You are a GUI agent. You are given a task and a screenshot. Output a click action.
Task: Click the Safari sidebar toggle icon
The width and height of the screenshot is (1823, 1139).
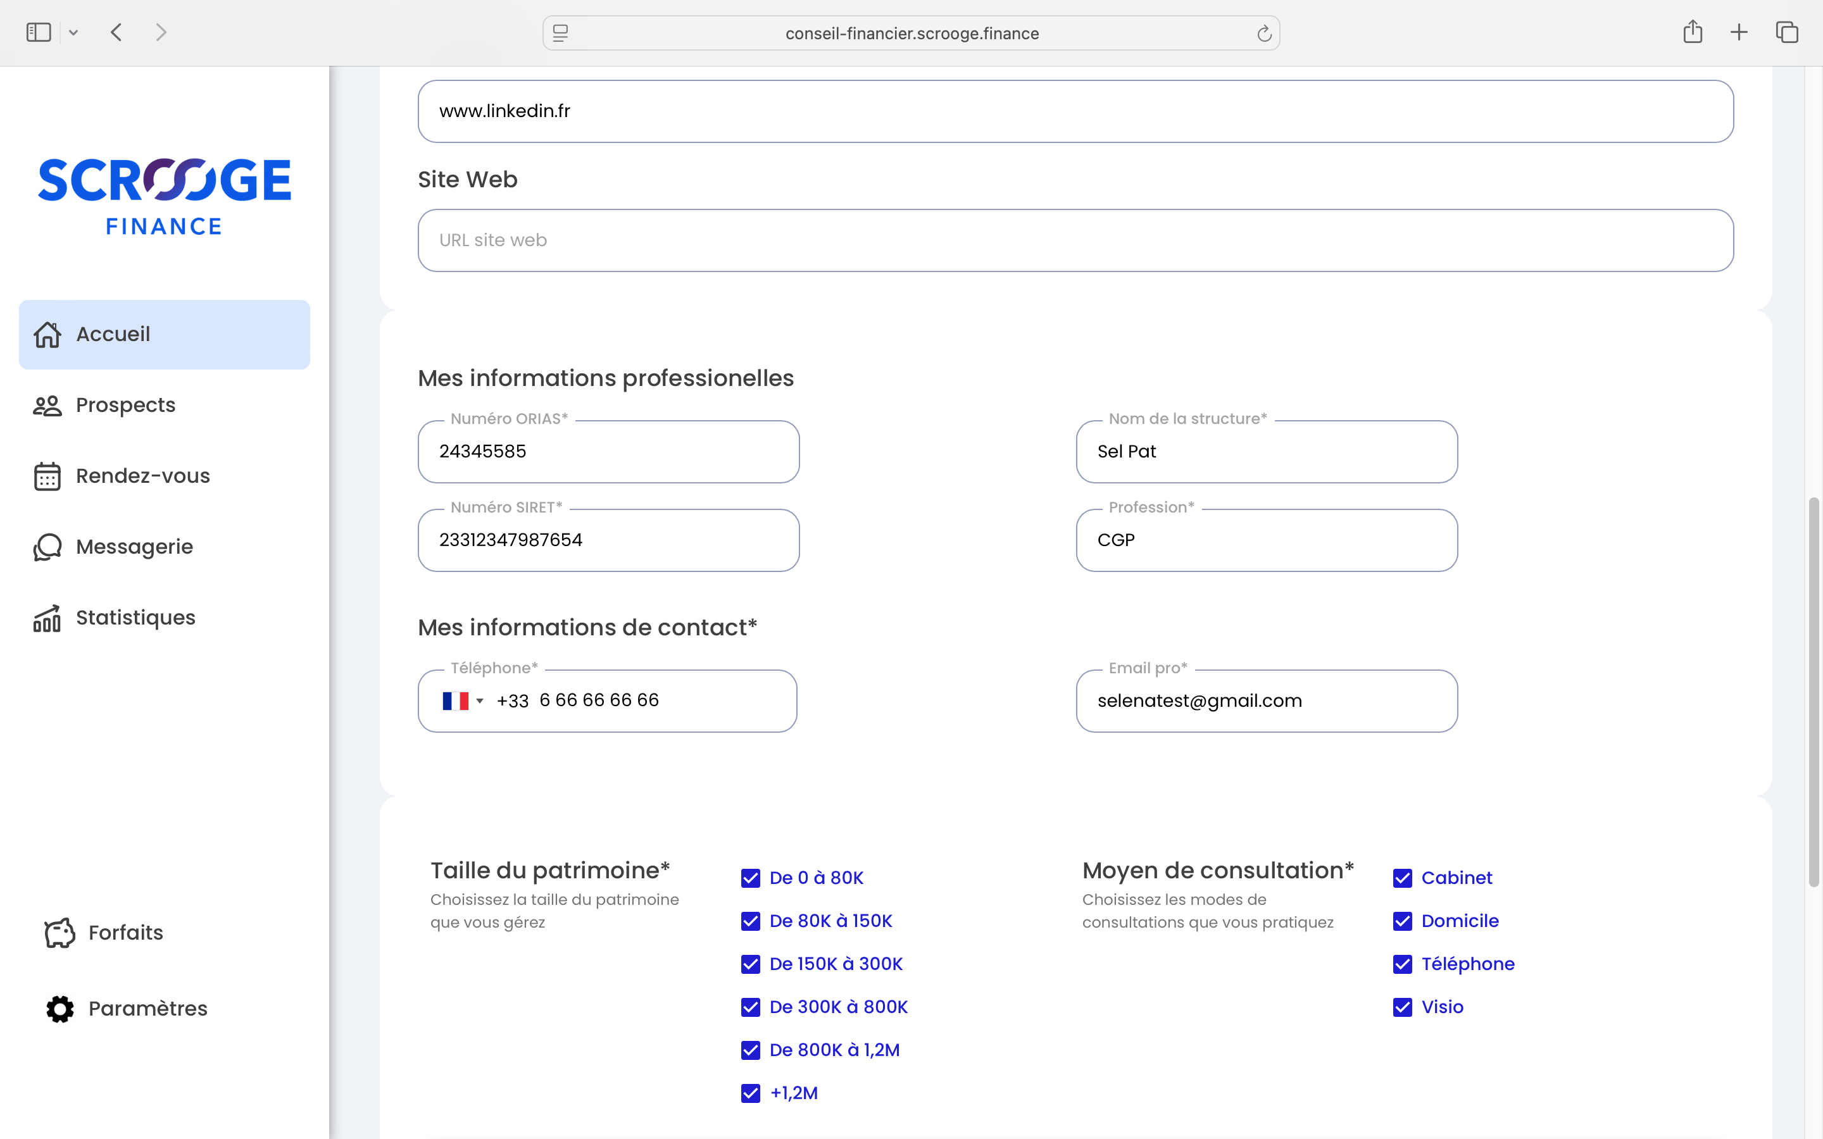click(38, 32)
